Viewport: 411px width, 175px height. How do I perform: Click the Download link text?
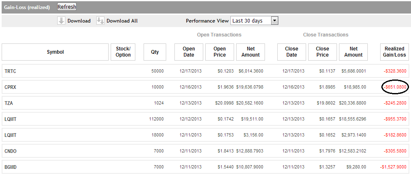tap(79, 21)
